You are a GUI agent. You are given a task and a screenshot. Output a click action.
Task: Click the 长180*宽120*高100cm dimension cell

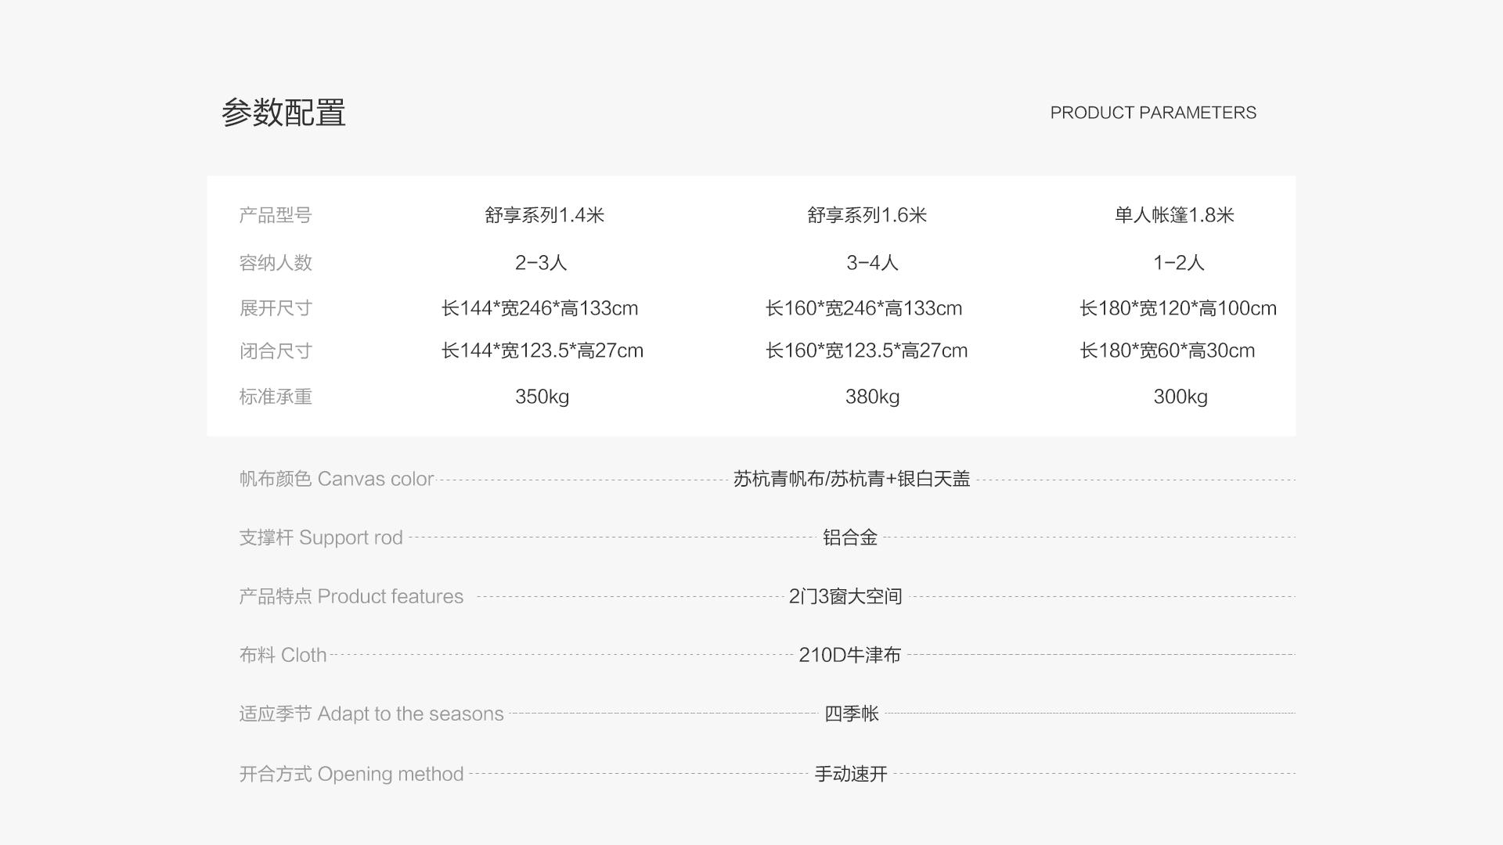(x=1177, y=308)
